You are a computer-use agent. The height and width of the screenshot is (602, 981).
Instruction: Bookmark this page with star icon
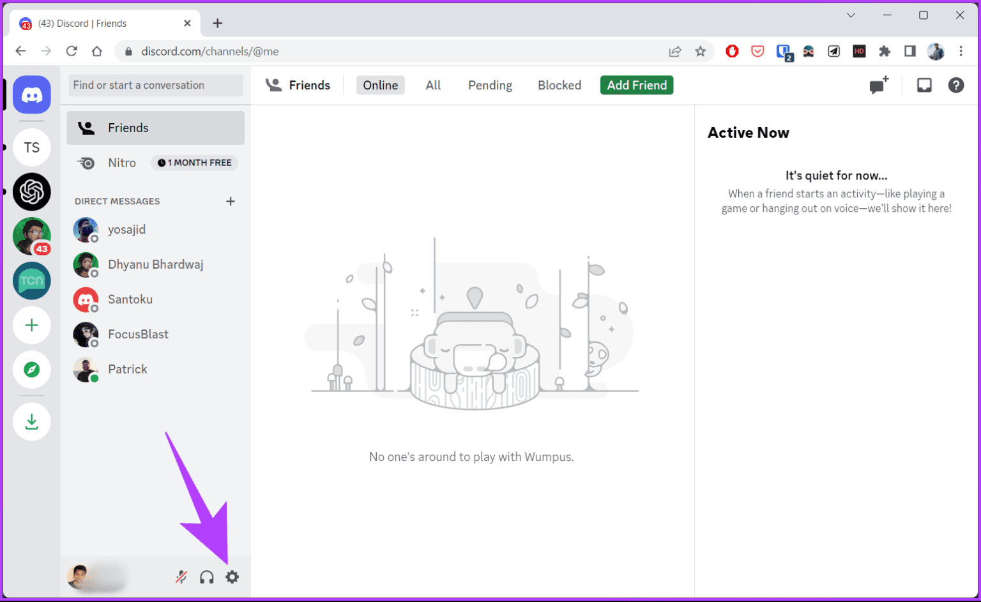tap(701, 51)
